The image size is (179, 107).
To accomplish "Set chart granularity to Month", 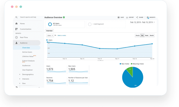I will pos(152,35).
